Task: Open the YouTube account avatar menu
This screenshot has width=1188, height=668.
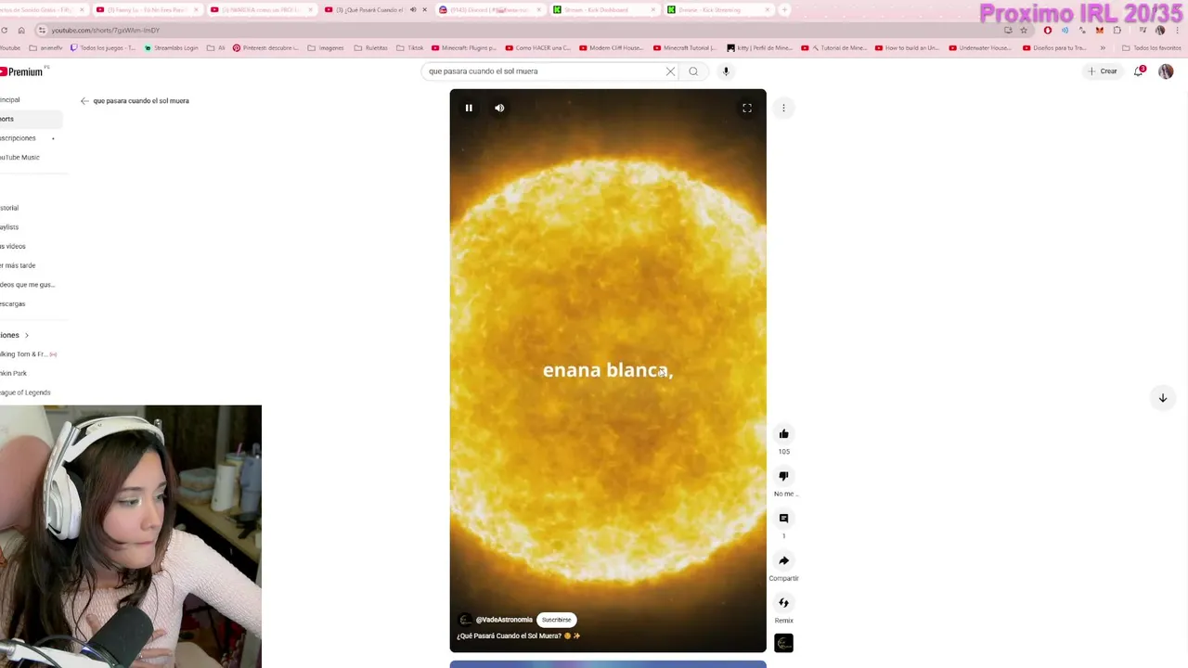Action: click(1166, 71)
